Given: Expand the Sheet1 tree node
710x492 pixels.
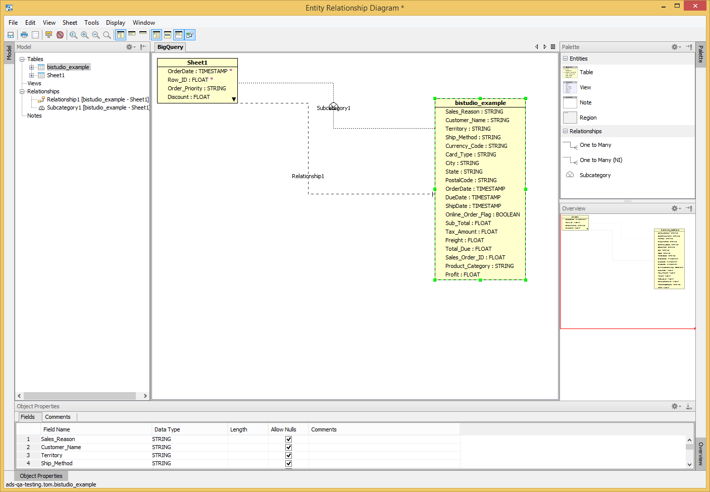Looking at the screenshot, I should point(31,75).
